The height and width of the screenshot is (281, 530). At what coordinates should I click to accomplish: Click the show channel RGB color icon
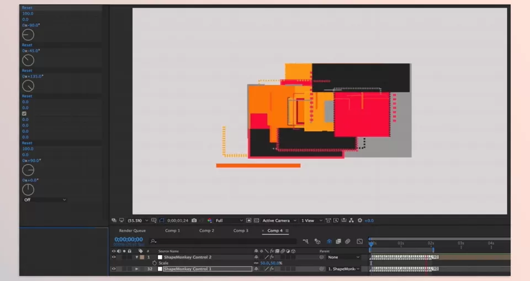210,220
